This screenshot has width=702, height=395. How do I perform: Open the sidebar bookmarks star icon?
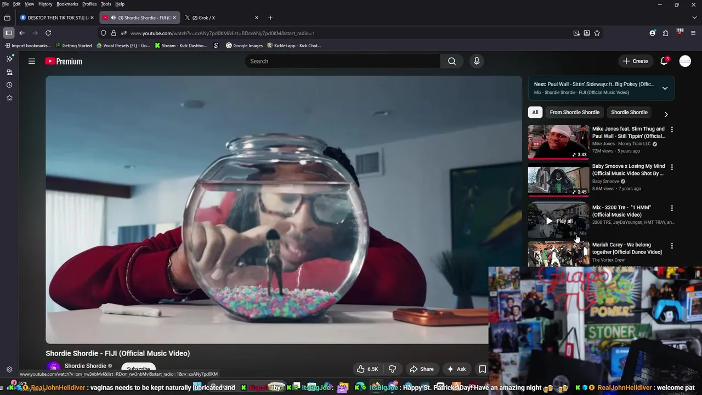(x=9, y=98)
